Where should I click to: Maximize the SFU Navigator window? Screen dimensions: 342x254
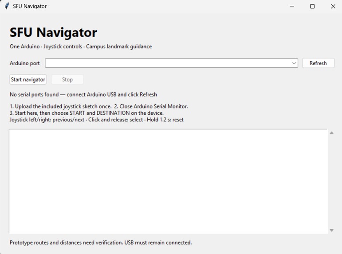312,6
